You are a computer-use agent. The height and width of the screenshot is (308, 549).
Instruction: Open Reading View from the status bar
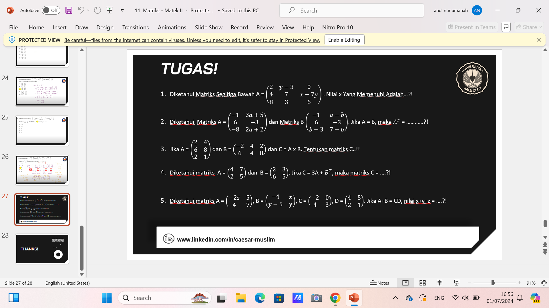pyautogui.click(x=439, y=283)
